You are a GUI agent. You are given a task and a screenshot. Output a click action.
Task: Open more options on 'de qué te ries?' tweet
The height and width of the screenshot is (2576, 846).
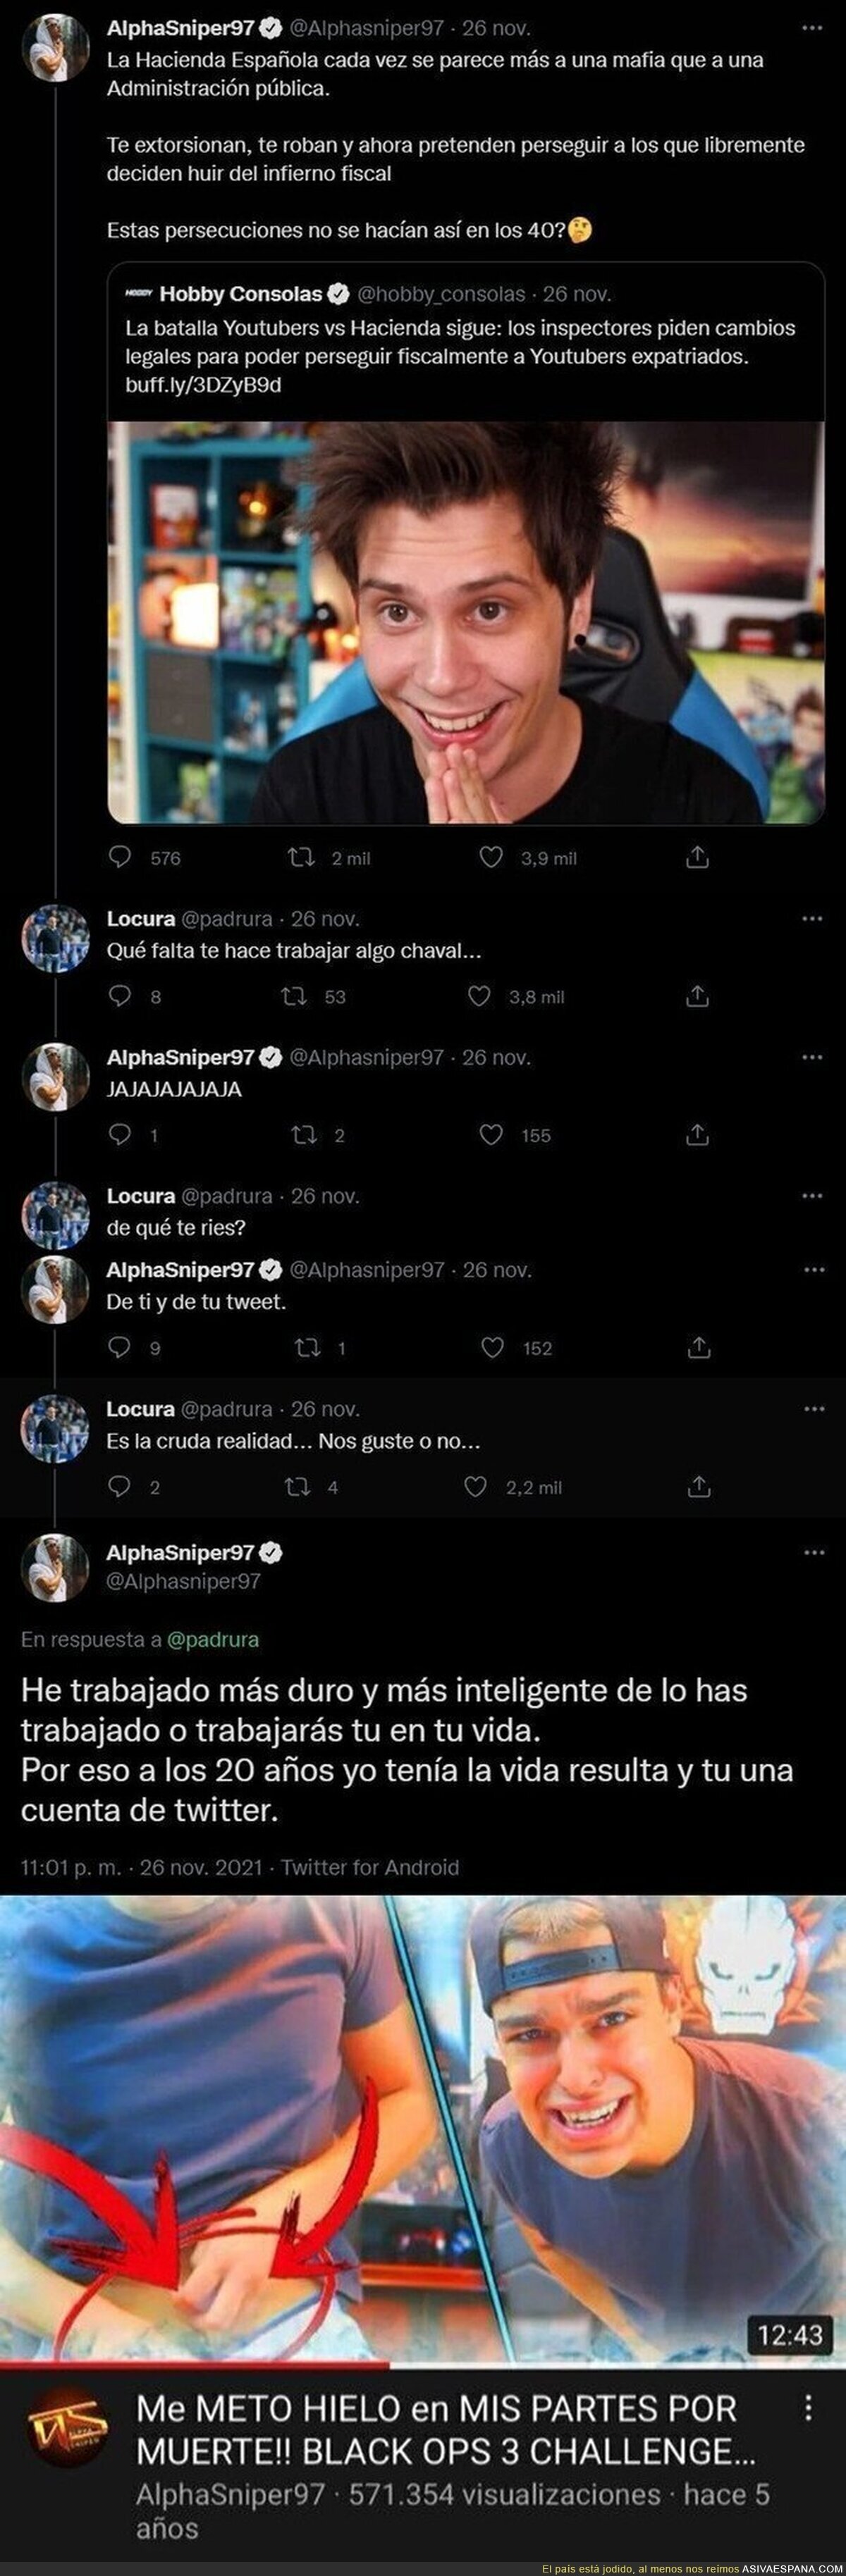click(x=813, y=1196)
